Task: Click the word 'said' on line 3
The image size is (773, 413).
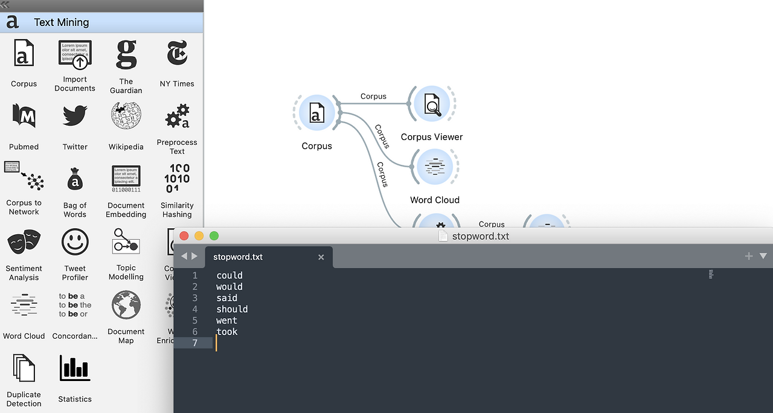Action: (x=227, y=298)
